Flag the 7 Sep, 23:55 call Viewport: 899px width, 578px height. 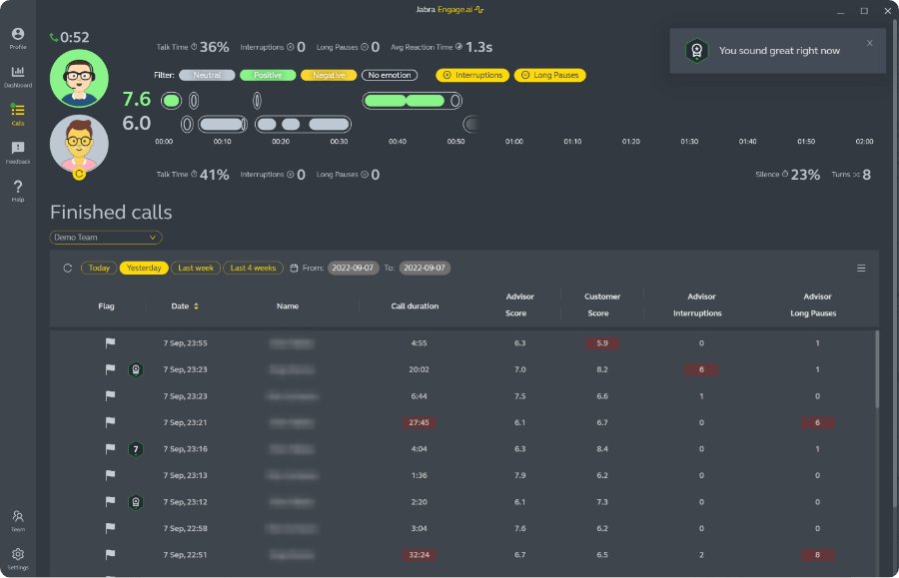pyautogui.click(x=110, y=343)
